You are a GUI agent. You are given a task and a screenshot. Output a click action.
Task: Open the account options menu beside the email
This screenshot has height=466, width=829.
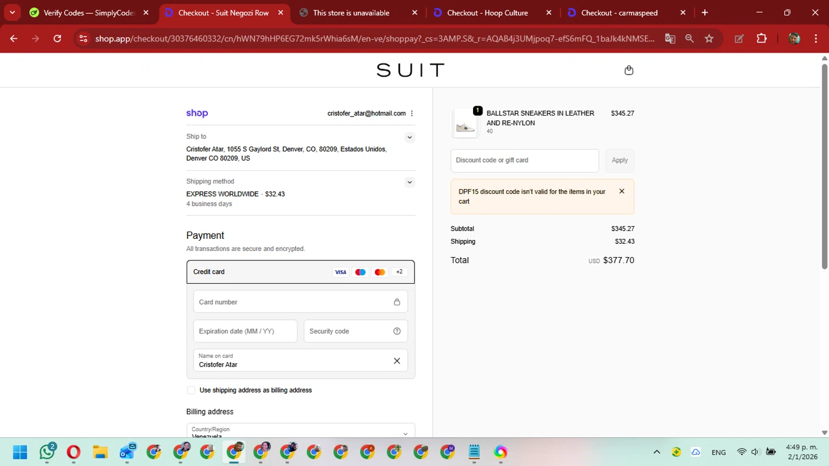click(x=412, y=113)
